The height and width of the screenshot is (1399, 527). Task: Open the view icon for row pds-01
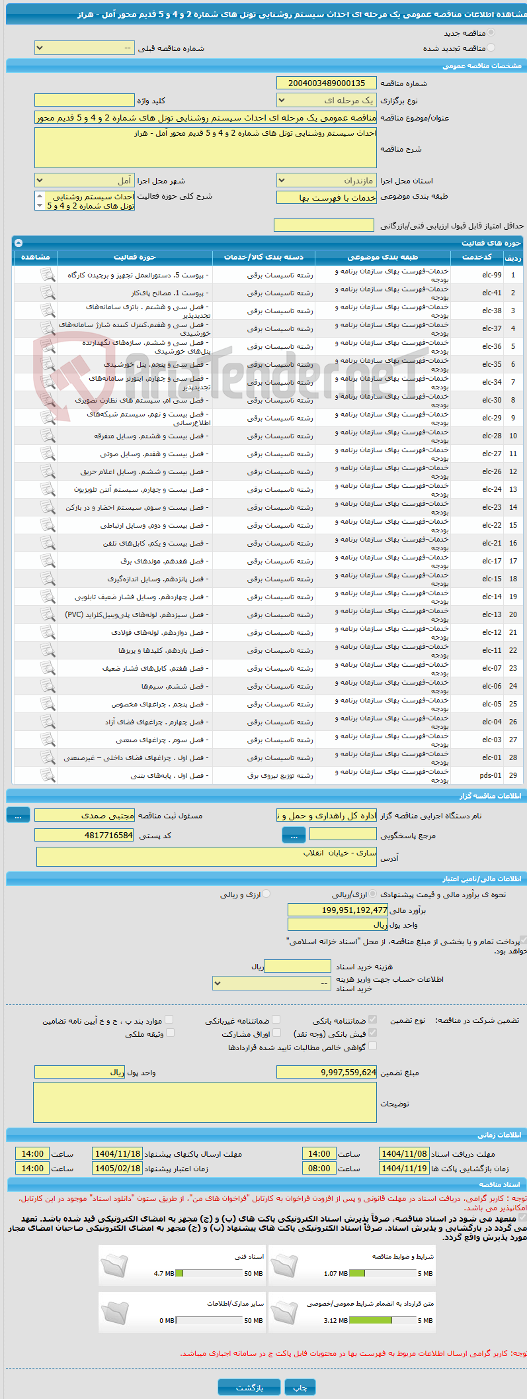[48, 775]
